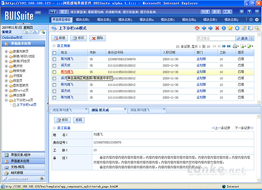This screenshot has height=190, width=262.
Task: Click the red Home icon in page toolbar
Action: (x=197, y=28)
